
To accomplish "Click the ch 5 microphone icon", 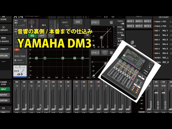I will point(23,71).
